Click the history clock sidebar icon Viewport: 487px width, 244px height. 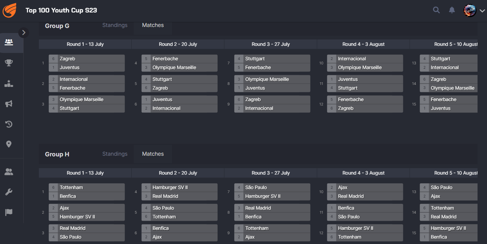[x=9, y=124]
